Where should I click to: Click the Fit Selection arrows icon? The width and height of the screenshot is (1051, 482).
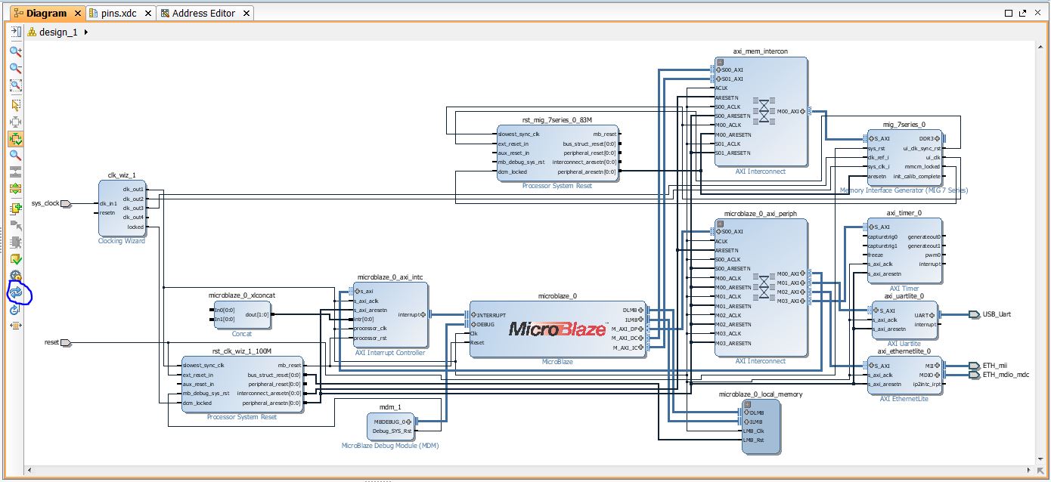15,122
